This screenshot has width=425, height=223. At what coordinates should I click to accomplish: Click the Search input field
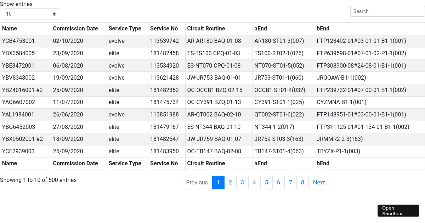tap(387, 11)
